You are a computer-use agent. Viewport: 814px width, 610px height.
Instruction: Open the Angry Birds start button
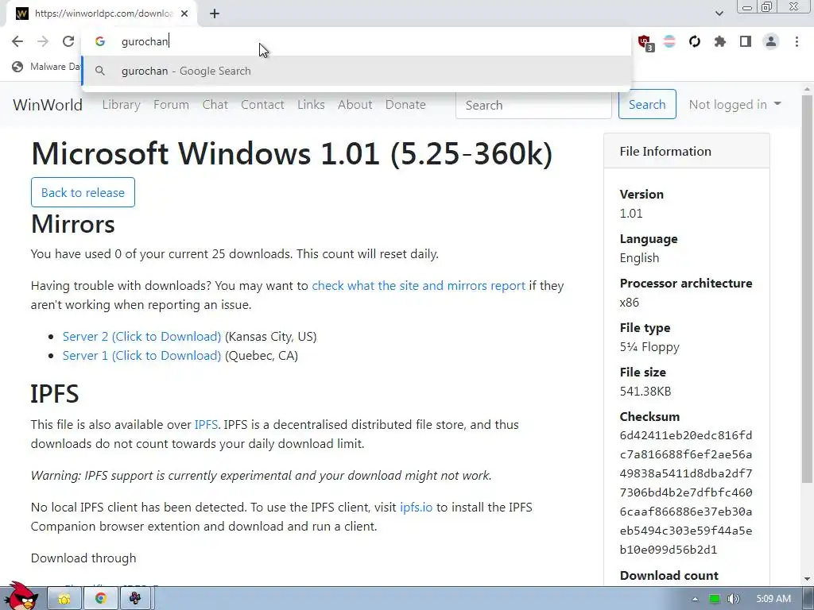click(x=20, y=596)
